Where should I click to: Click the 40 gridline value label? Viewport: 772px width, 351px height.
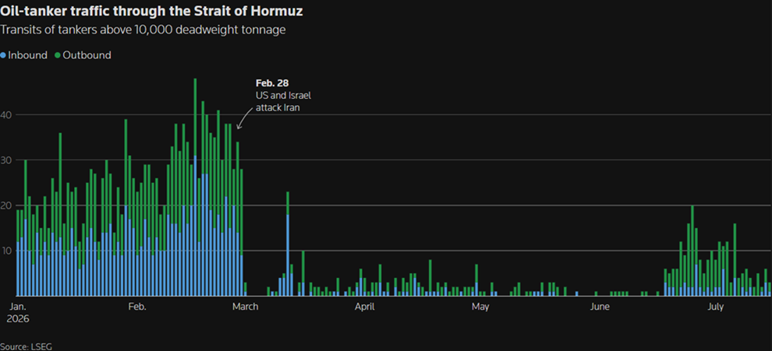point(6,114)
